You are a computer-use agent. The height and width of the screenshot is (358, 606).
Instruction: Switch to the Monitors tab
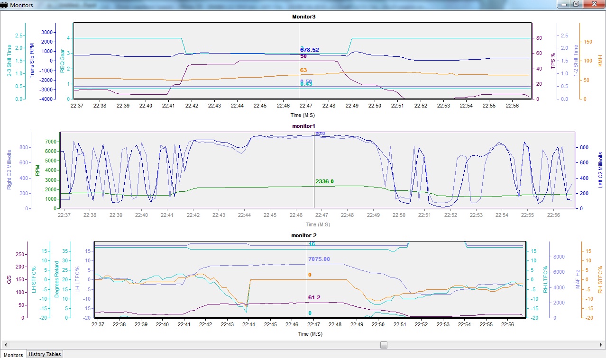point(13,354)
